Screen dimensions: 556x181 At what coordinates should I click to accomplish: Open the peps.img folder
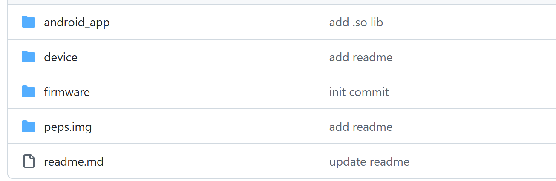68,127
